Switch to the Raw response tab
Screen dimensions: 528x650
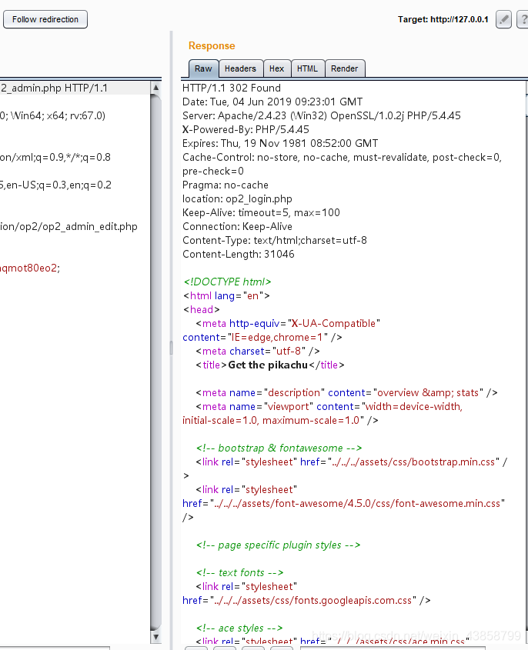pos(203,68)
